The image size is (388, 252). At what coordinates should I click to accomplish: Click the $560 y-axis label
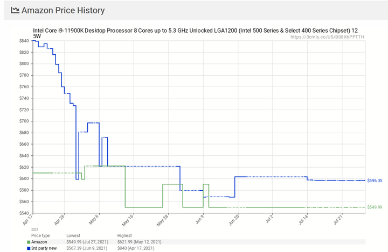pos(24,201)
